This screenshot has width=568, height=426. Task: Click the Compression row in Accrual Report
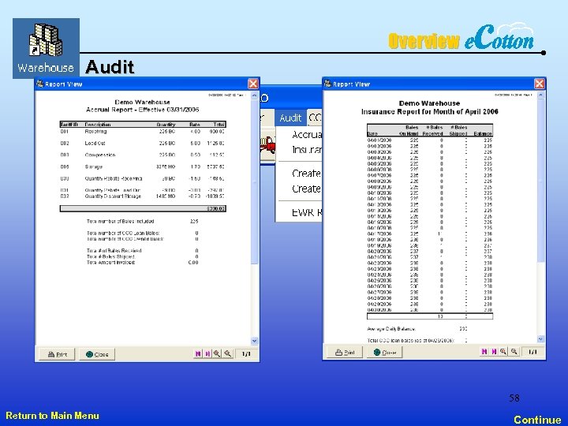pyautogui.click(x=142, y=155)
